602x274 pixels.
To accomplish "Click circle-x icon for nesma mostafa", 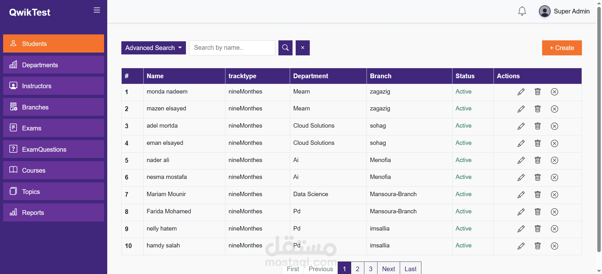I will [x=554, y=177].
